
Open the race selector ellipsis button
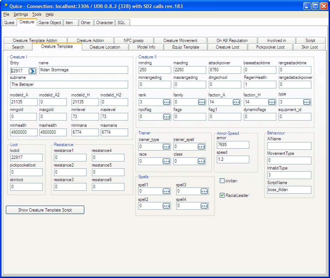(x=166, y=161)
